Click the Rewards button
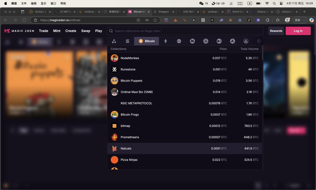The image size is (316, 190). click(x=276, y=31)
